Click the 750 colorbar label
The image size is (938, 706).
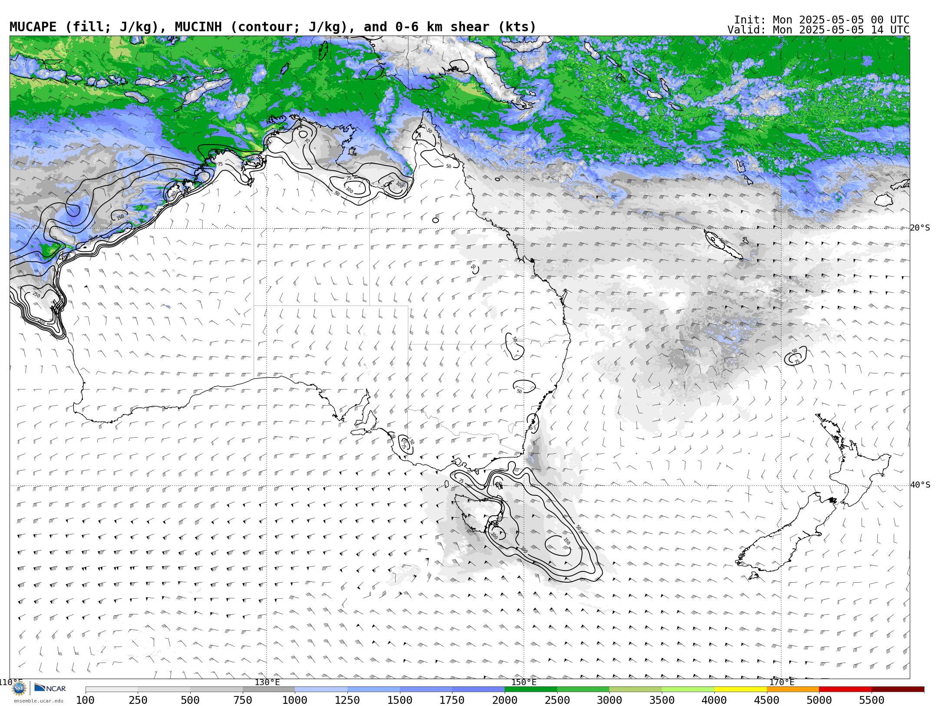[x=243, y=700]
